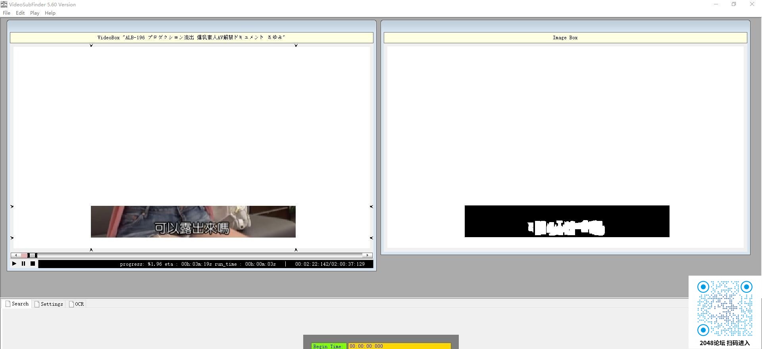Click the Play video button

click(14, 264)
